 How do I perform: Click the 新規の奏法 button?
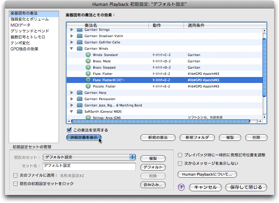(158, 138)
